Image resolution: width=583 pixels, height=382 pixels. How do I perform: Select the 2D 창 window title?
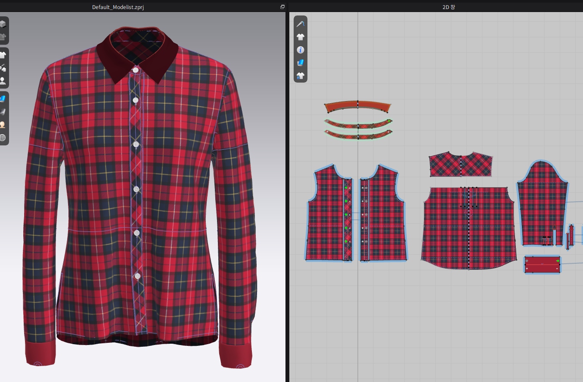pos(448,7)
